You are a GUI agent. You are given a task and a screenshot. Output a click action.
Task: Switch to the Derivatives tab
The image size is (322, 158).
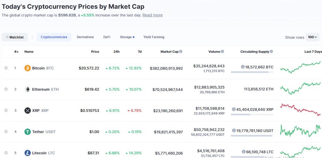[x=85, y=37]
